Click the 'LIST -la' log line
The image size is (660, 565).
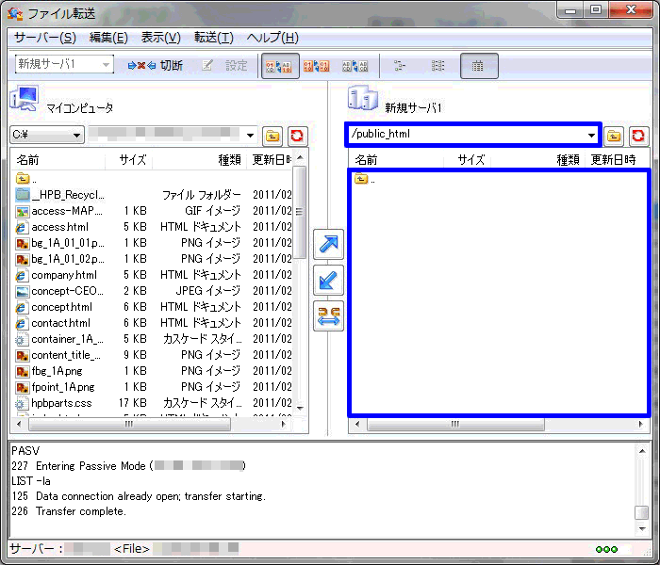[x=31, y=481]
